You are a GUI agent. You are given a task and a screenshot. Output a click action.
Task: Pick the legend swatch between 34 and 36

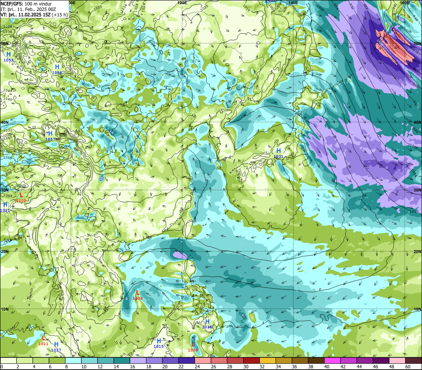[x=284, y=360]
